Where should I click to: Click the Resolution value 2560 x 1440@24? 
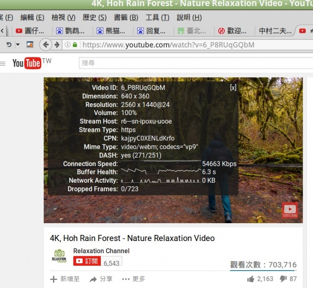(145, 105)
